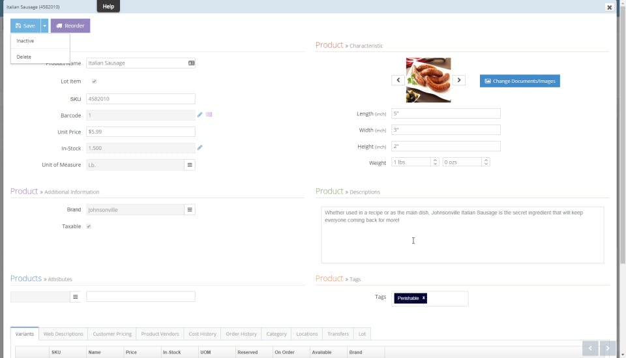
Task: Toggle the Taxable checkbox
Action: [x=89, y=226]
